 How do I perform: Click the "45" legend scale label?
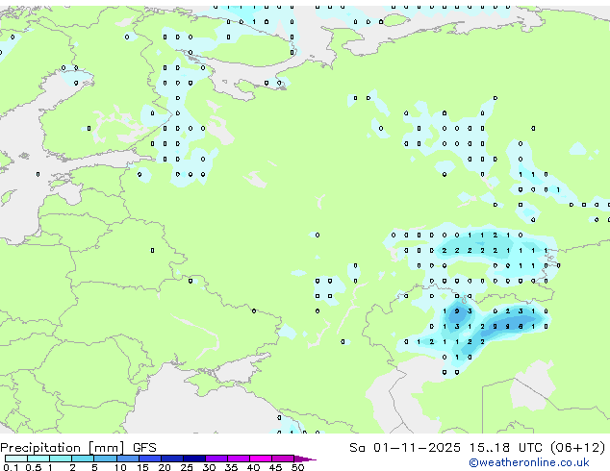[275, 467]
